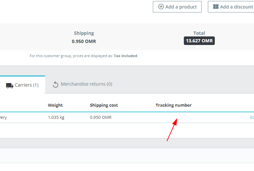Click the 13.627 OMR total badge

pos(199,41)
